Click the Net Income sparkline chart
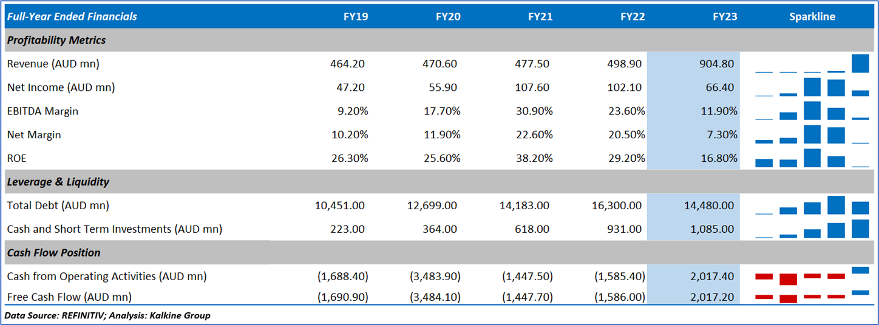This screenshot has height=325, width=879. point(812,87)
